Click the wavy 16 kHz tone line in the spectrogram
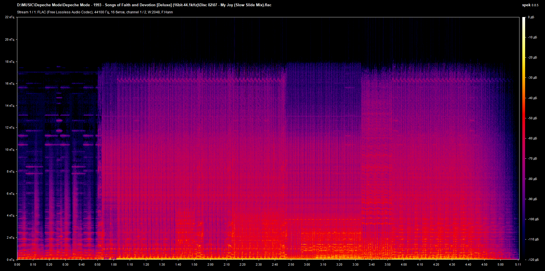Screen dimensions: 545x271 pos(199,80)
